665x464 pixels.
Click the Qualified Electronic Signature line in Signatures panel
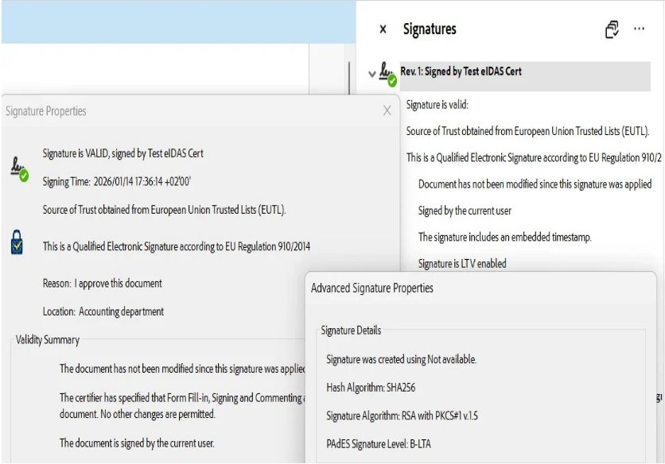(534, 157)
